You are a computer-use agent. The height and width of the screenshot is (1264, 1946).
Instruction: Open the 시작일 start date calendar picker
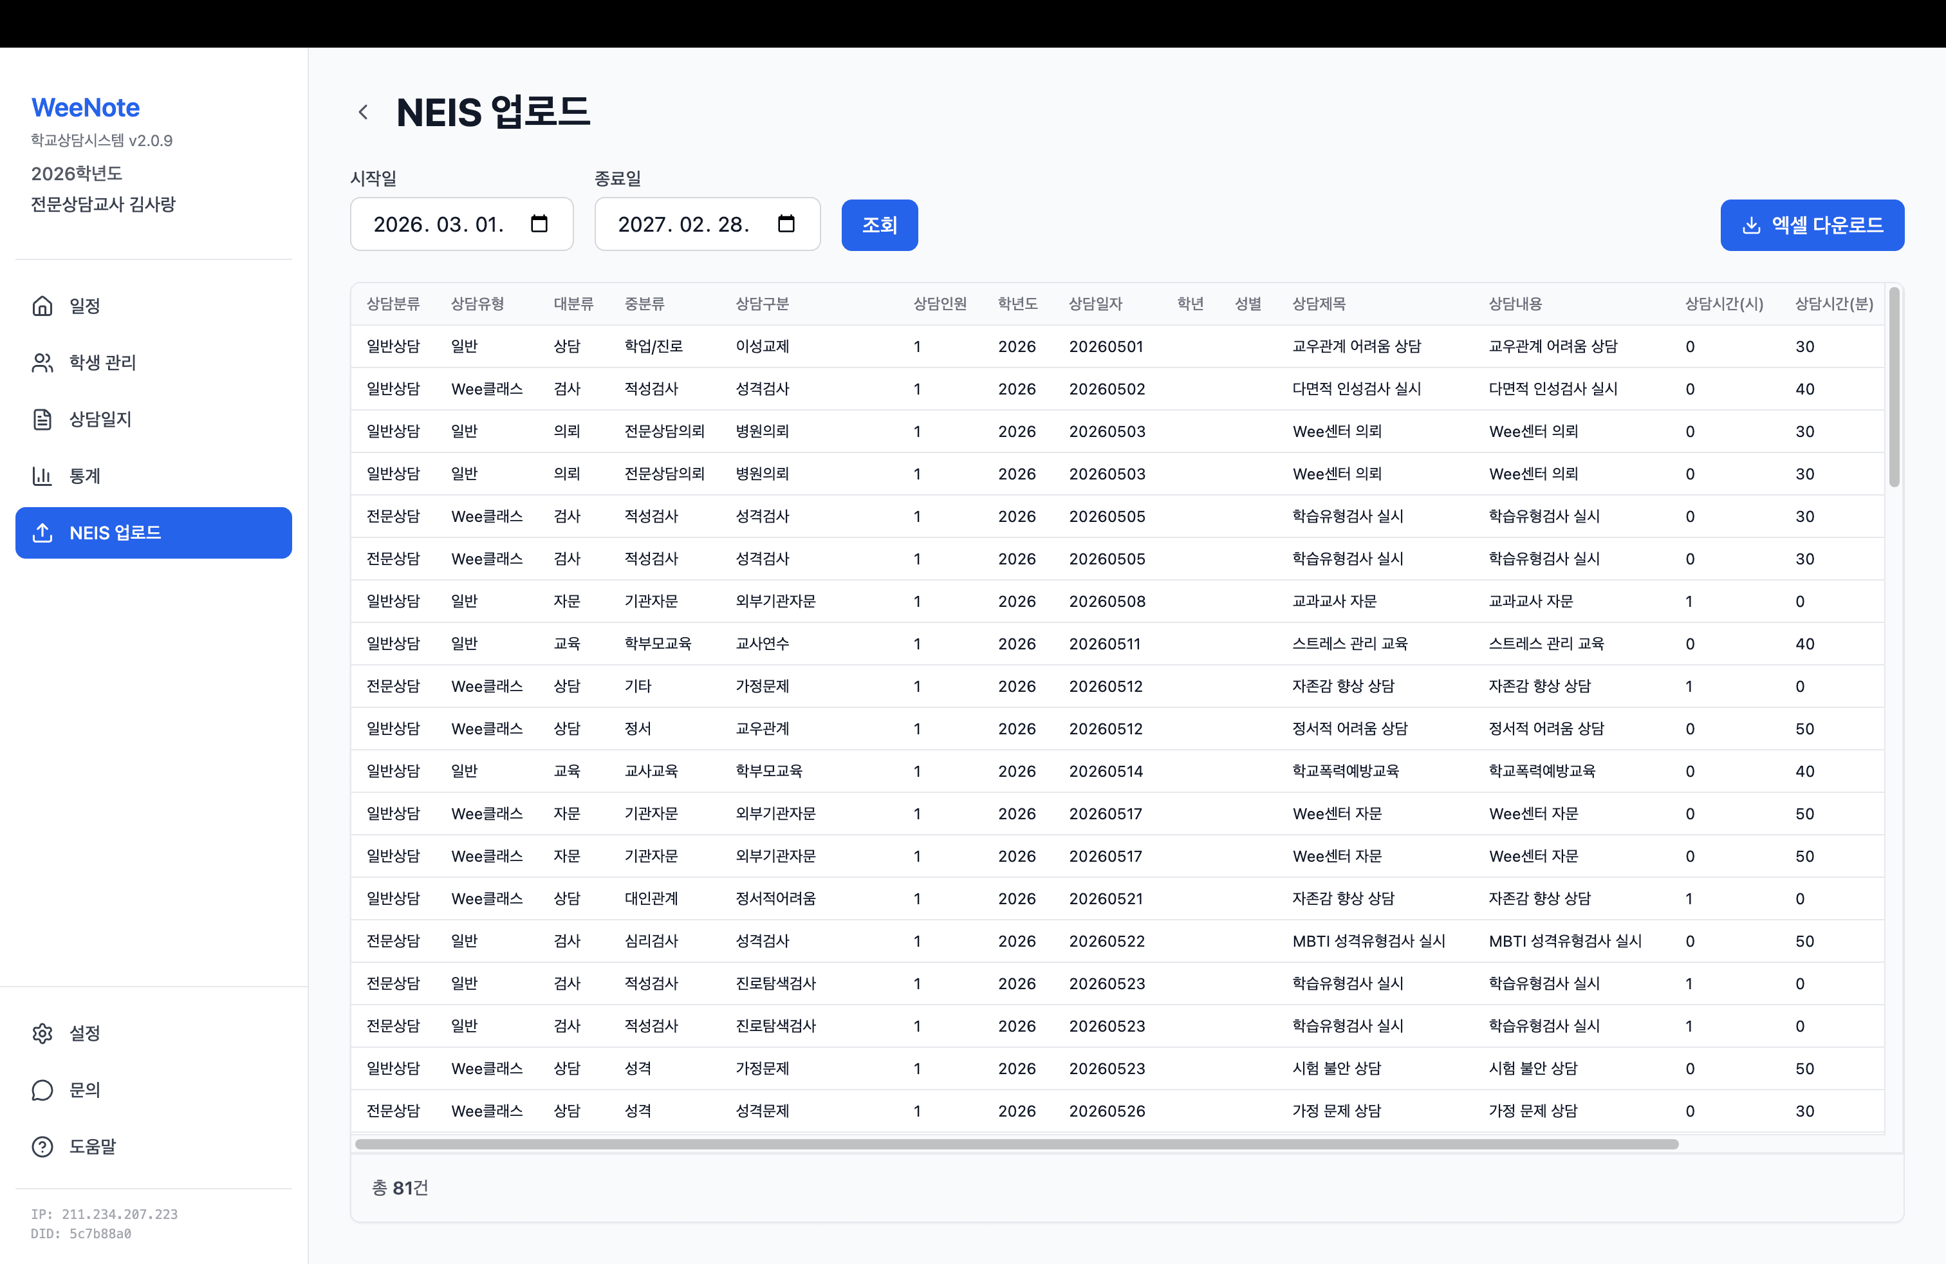tap(539, 223)
